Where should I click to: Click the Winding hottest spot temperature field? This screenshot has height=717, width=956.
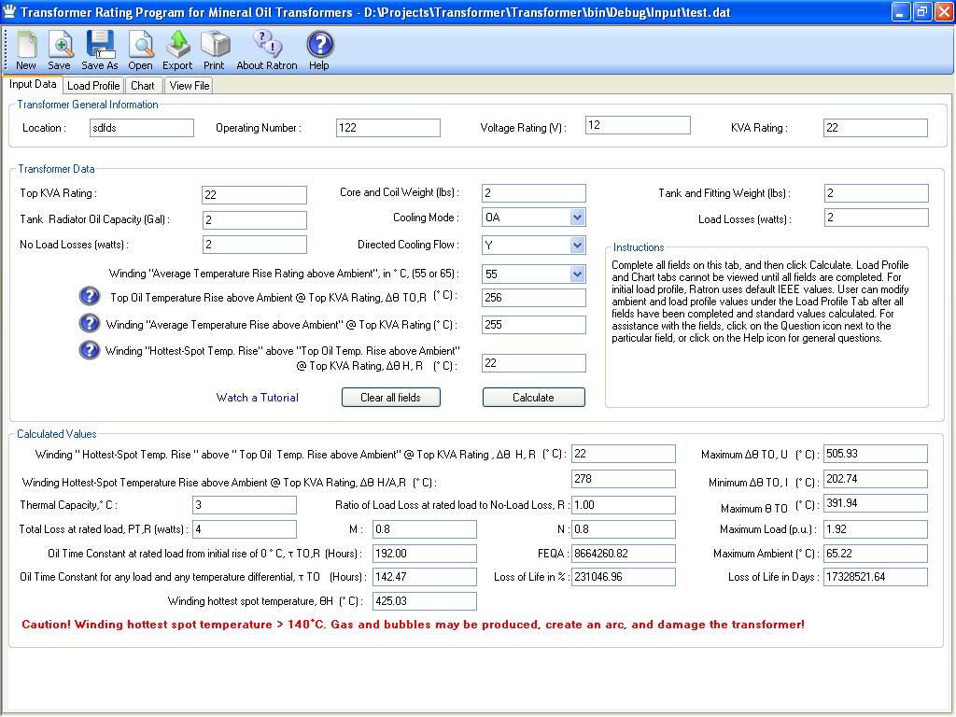click(x=425, y=601)
